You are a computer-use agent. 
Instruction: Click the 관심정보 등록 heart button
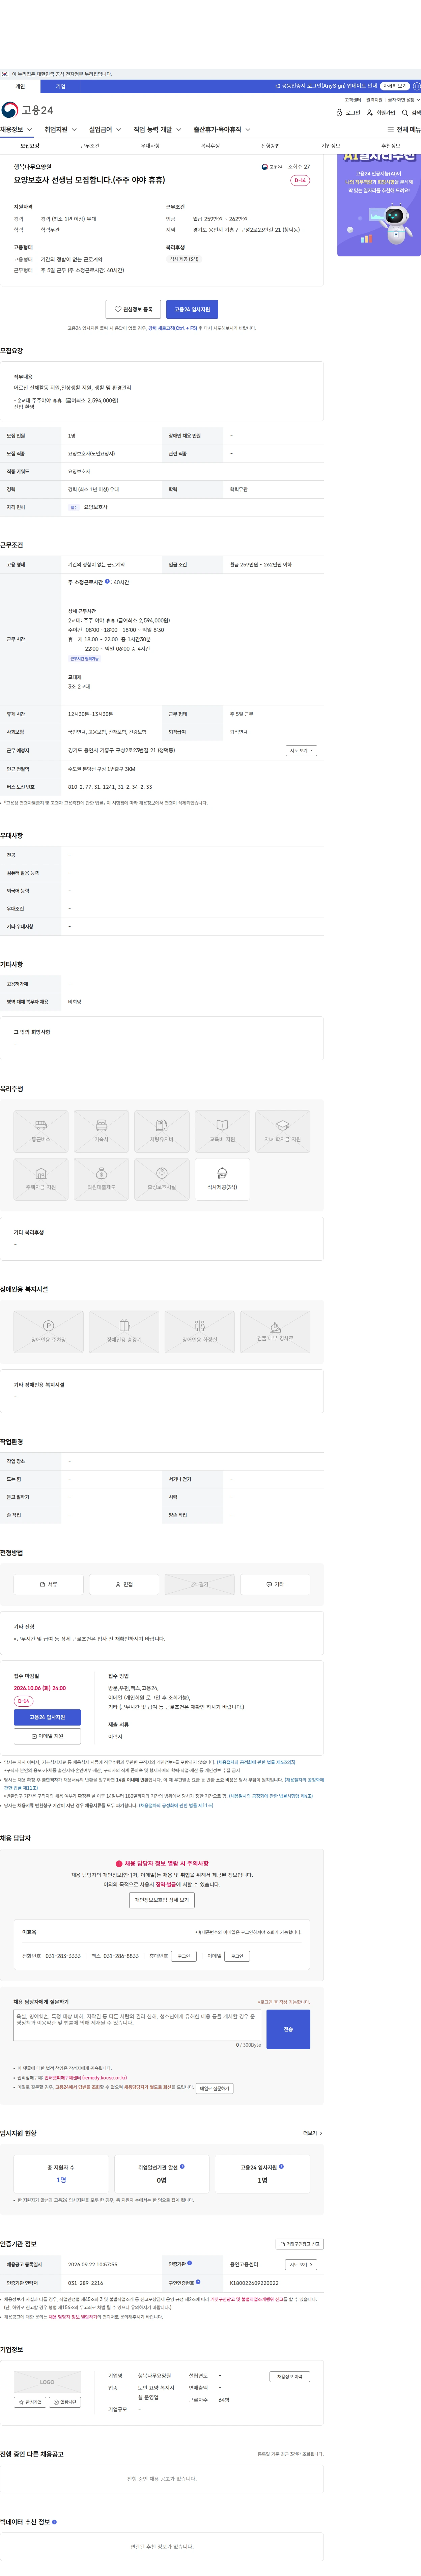click(x=133, y=309)
